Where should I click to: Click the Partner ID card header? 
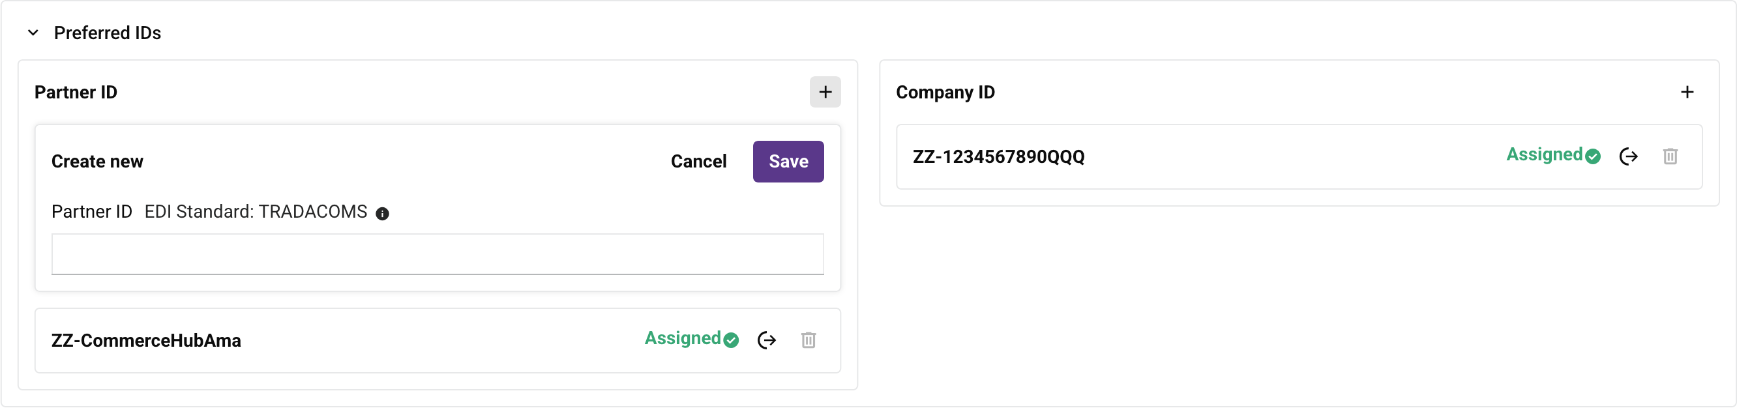pyautogui.click(x=76, y=93)
